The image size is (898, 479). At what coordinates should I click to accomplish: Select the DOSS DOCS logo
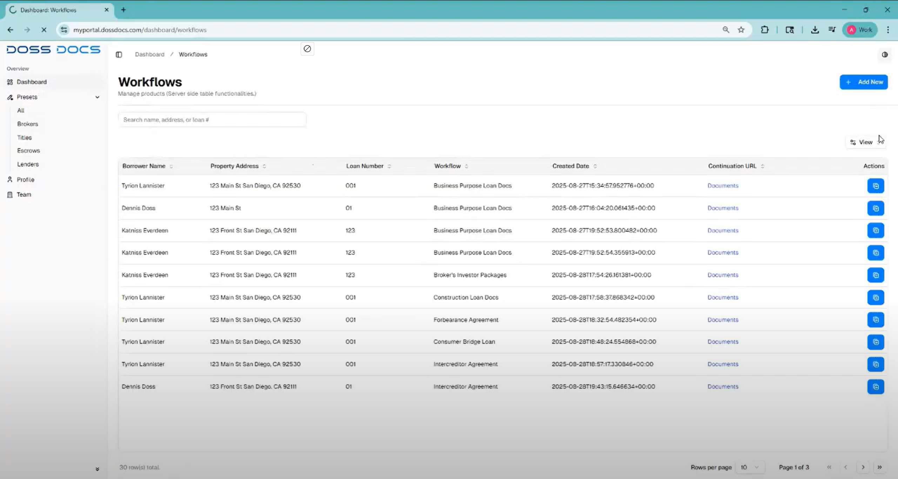click(x=53, y=49)
